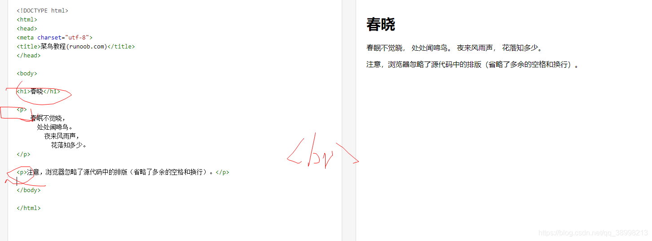652x241 pixels.
Task: Place cursor on meta charset utf-8 line
Action: tap(54, 37)
